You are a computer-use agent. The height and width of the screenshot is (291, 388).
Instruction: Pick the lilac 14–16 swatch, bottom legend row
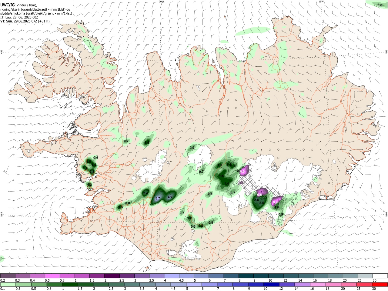click(x=302, y=284)
